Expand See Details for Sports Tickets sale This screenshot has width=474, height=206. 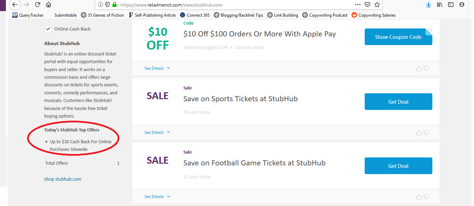tap(157, 132)
